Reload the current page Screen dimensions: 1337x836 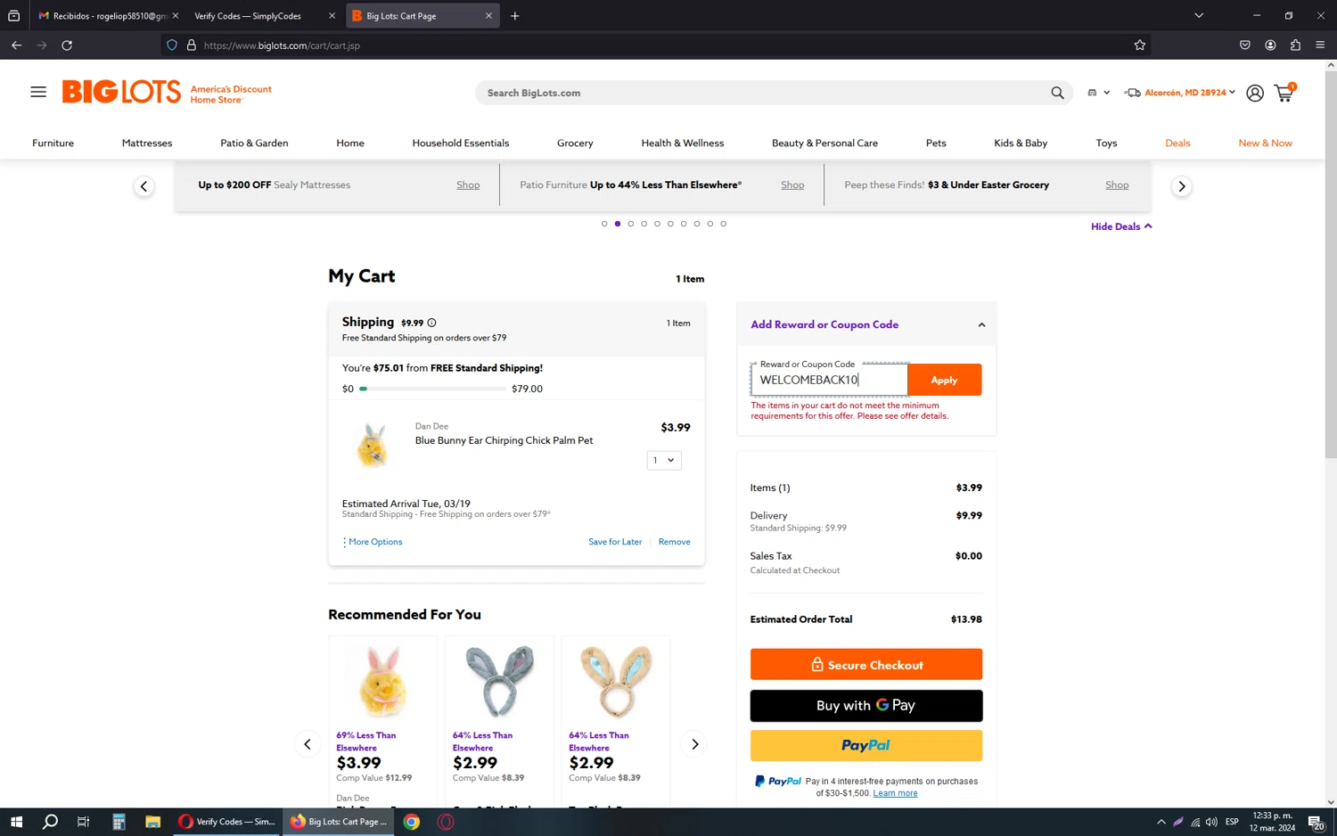click(67, 45)
